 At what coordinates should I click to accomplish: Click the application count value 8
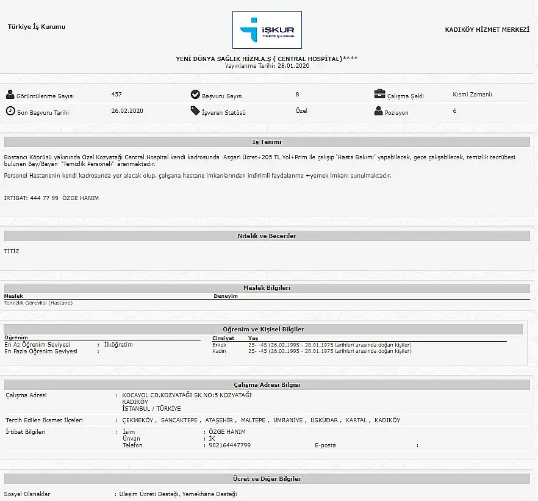[297, 95]
